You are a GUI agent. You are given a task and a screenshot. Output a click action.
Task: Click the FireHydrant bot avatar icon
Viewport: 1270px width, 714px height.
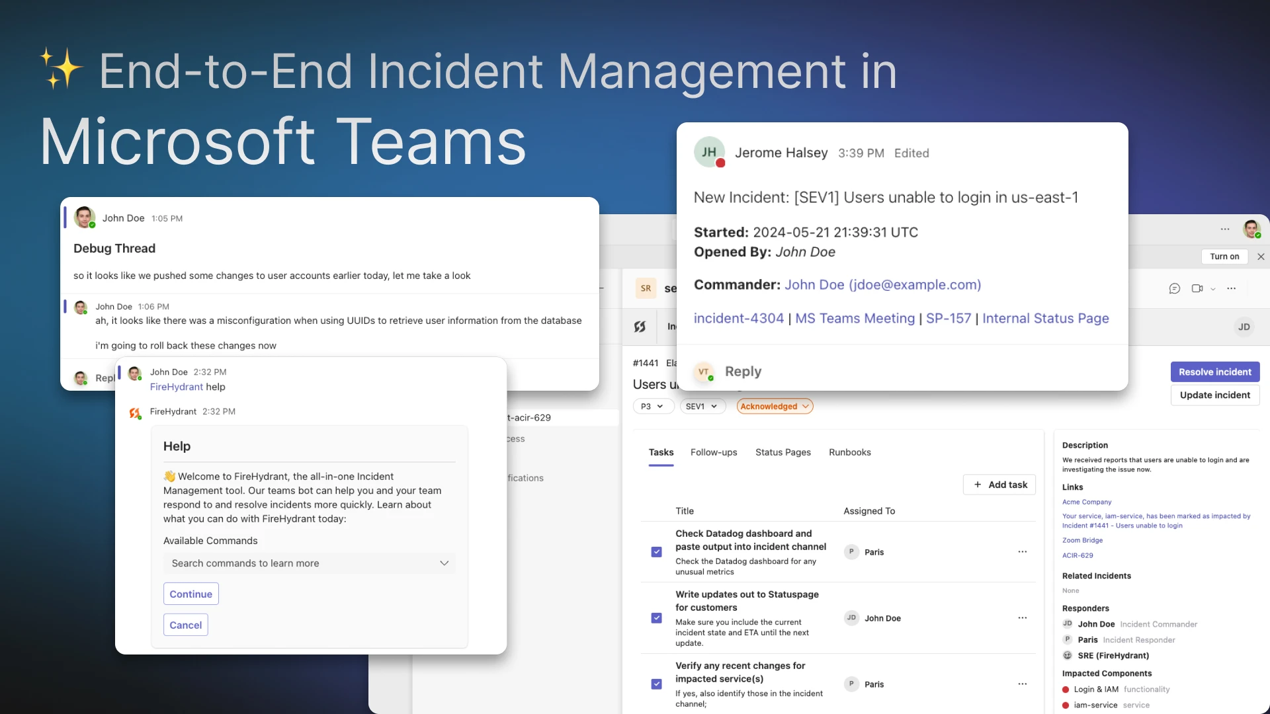pyautogui.click(x=135, y=413)
